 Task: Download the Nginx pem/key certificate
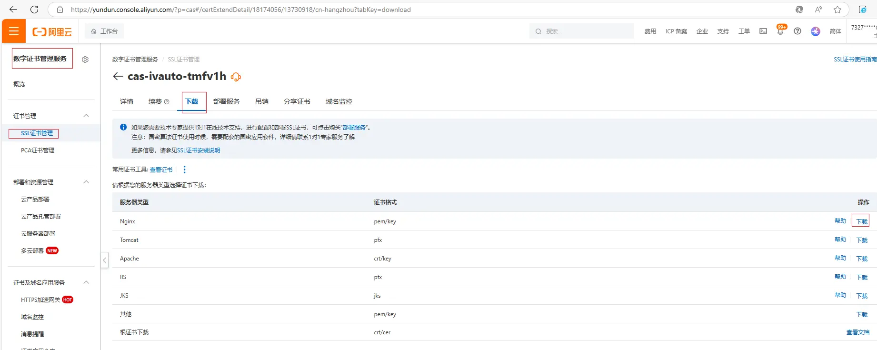[862, 221]
